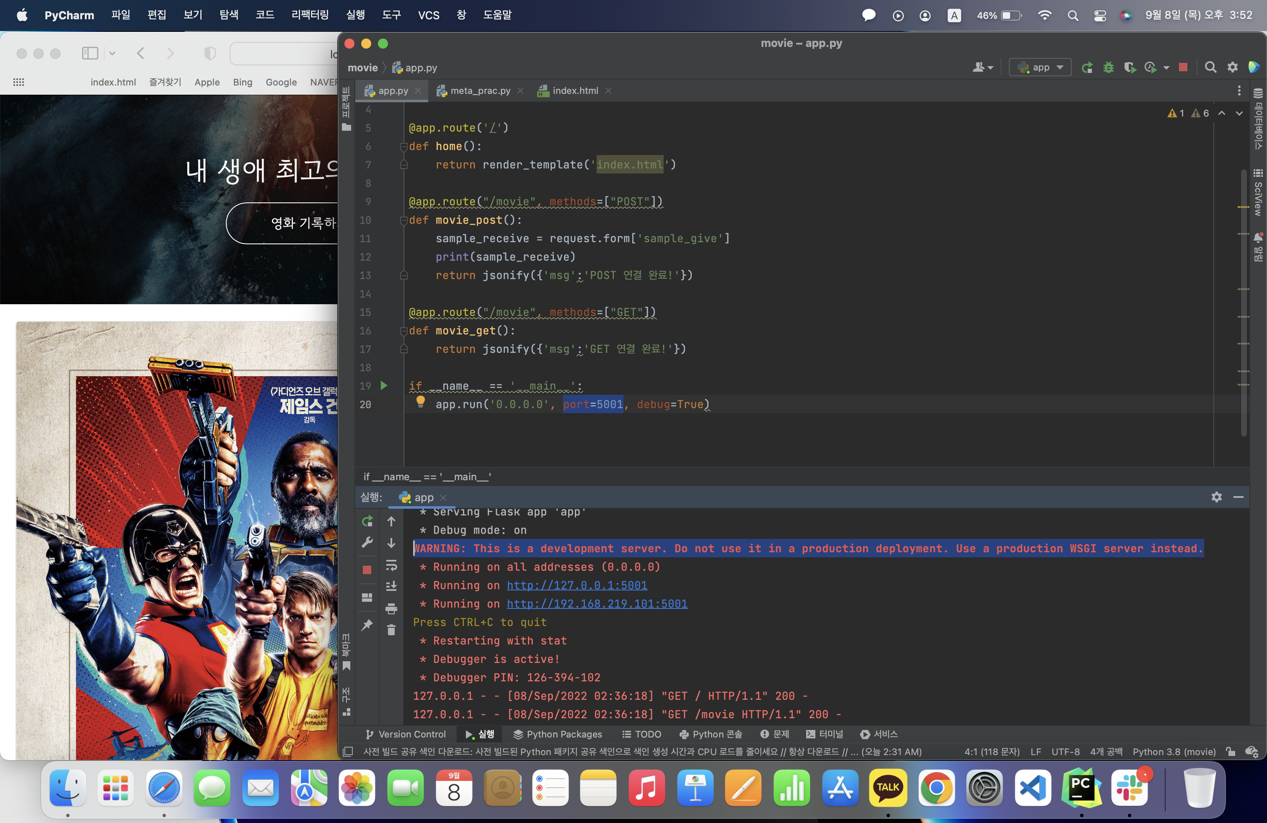Click the Safari address bar
Screen dimensions: 1267x823
[284, 53]
